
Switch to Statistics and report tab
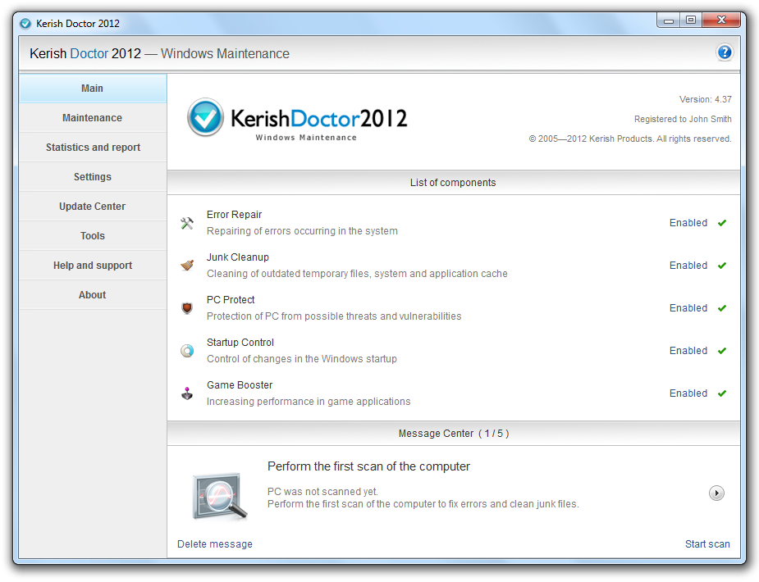[x=93, y=148]
